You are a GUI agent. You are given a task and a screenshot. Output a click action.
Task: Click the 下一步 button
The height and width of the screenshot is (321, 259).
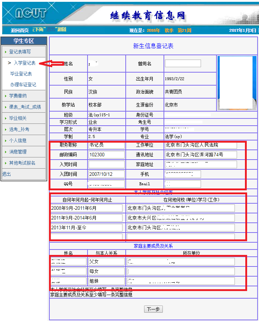[x=153, y=309]
